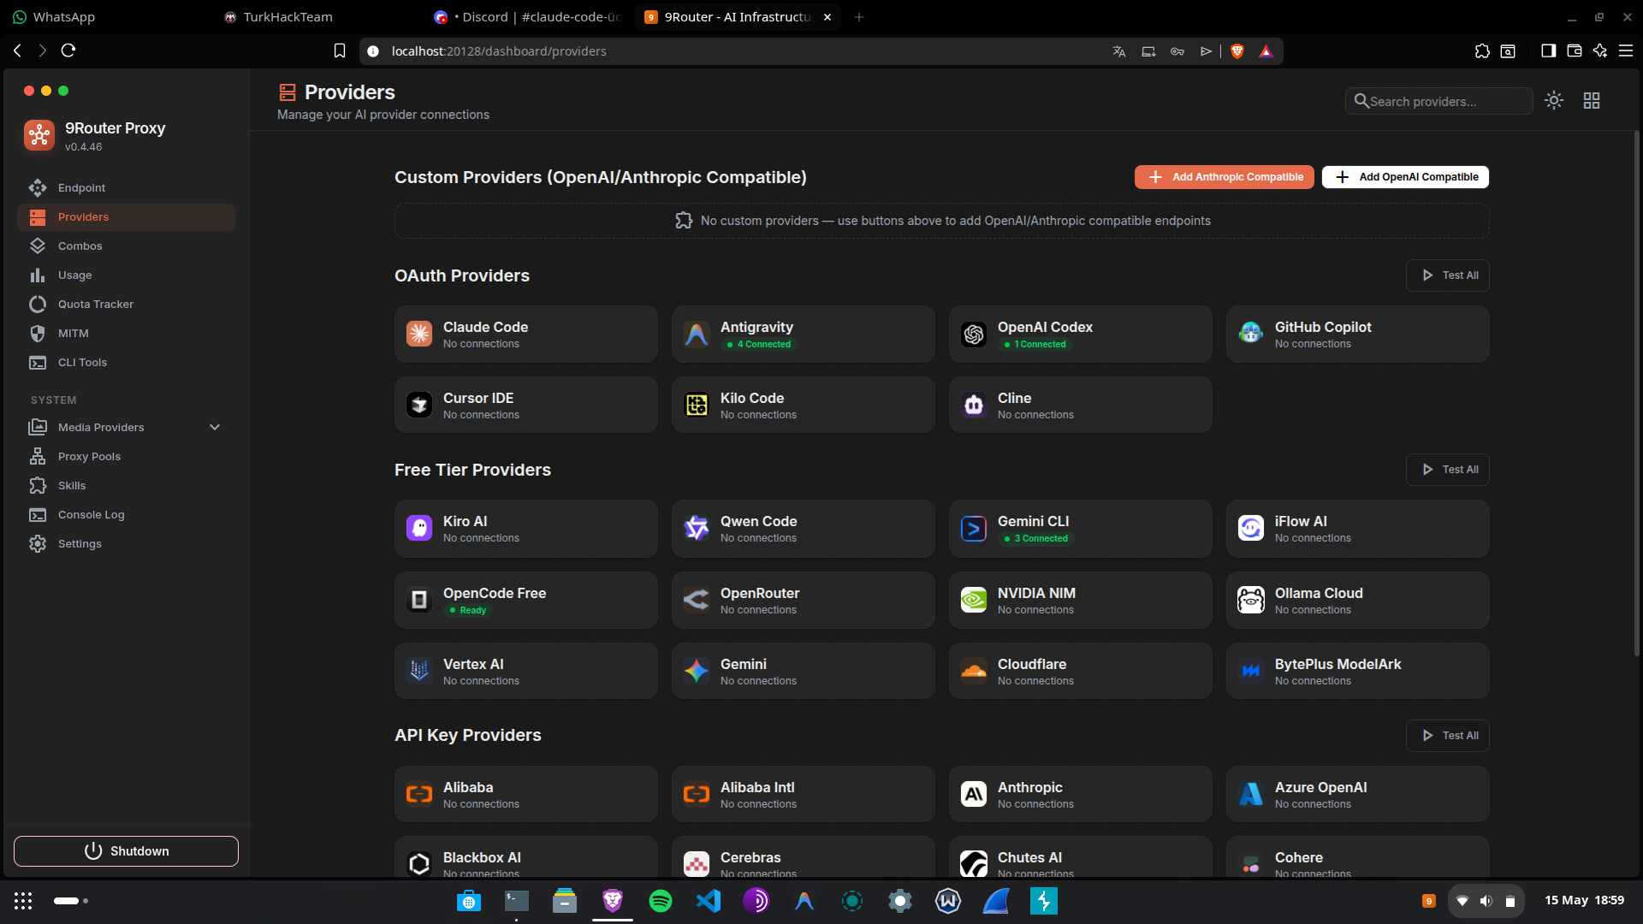Click the Cline provider icon
The image size is (1643, 924).
pyautogui.click(x=974, y=405)
